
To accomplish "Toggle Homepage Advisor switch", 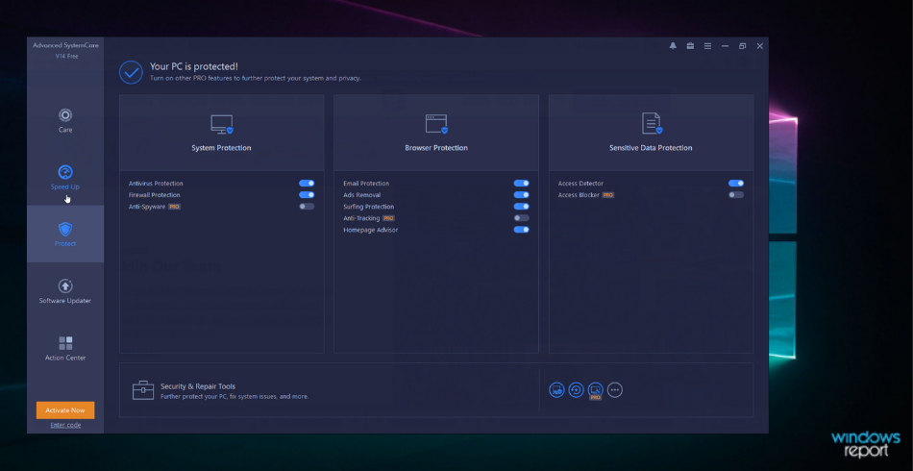I will pyautogui.click(x=521, y=230).
